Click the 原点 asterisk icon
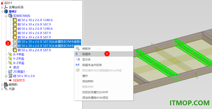The width and height of the screenshot is (212, 109). coord(10,67)
